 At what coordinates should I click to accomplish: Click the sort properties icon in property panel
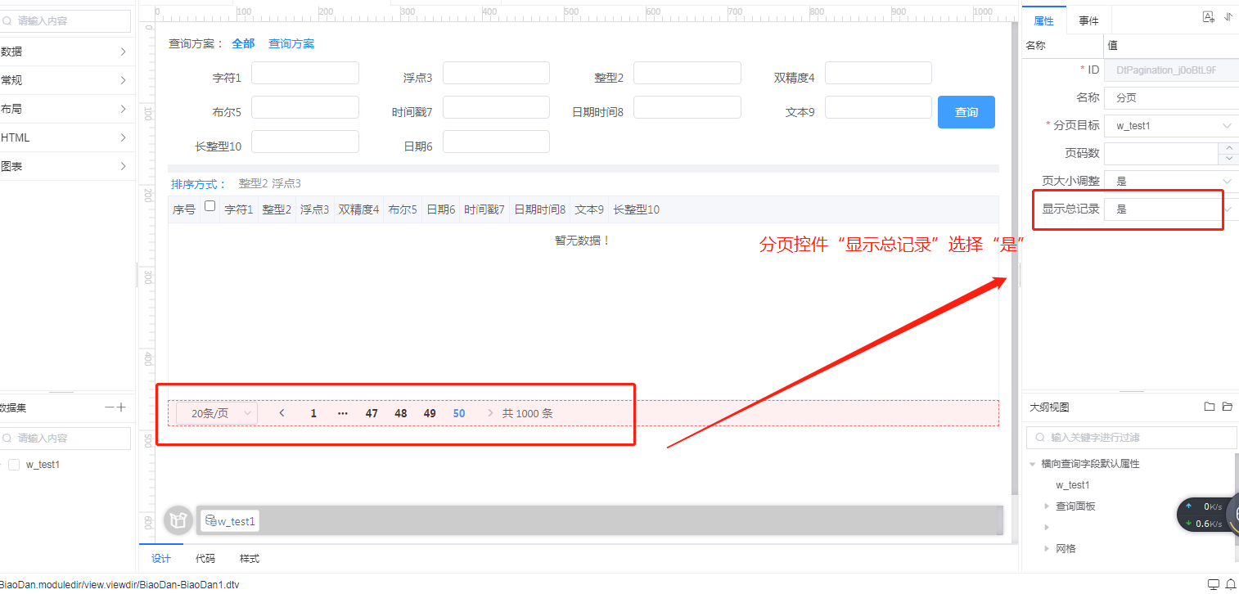pos(1228,17)
